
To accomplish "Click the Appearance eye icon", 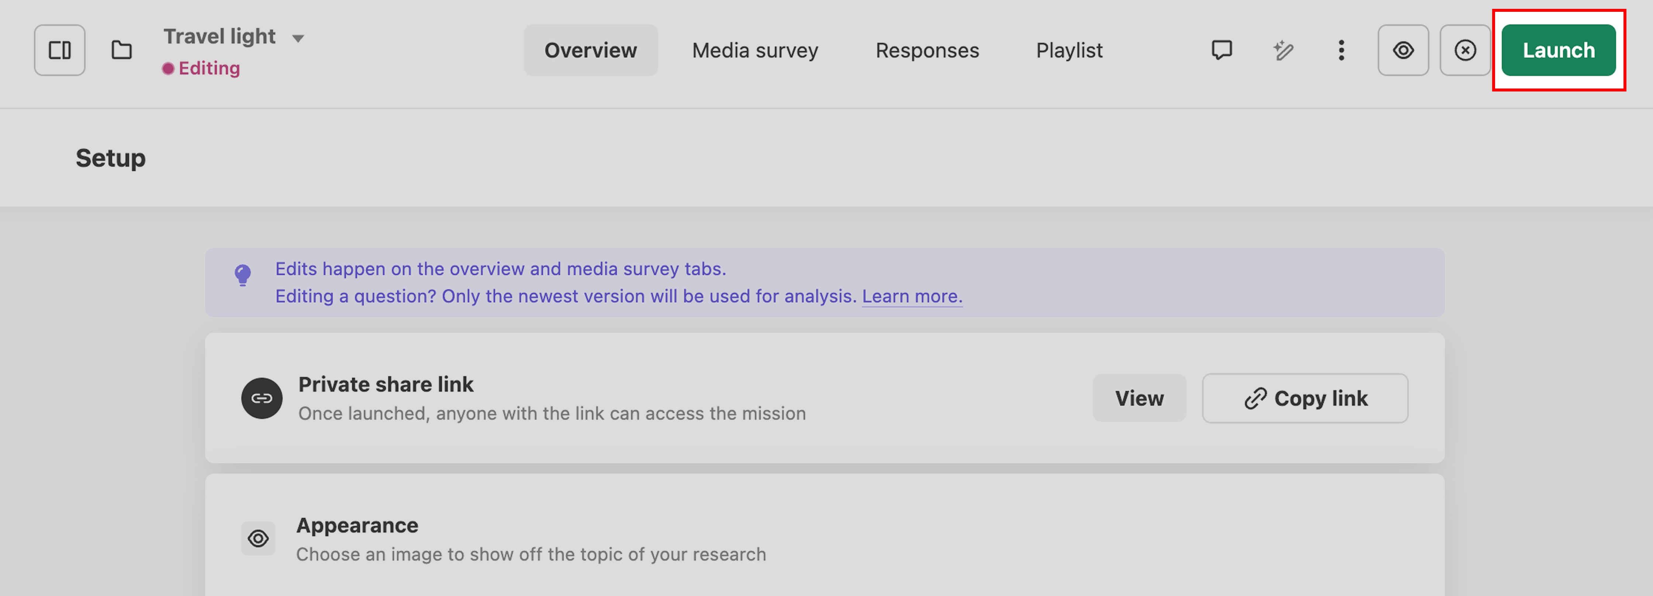I will [x=258, y=538].
